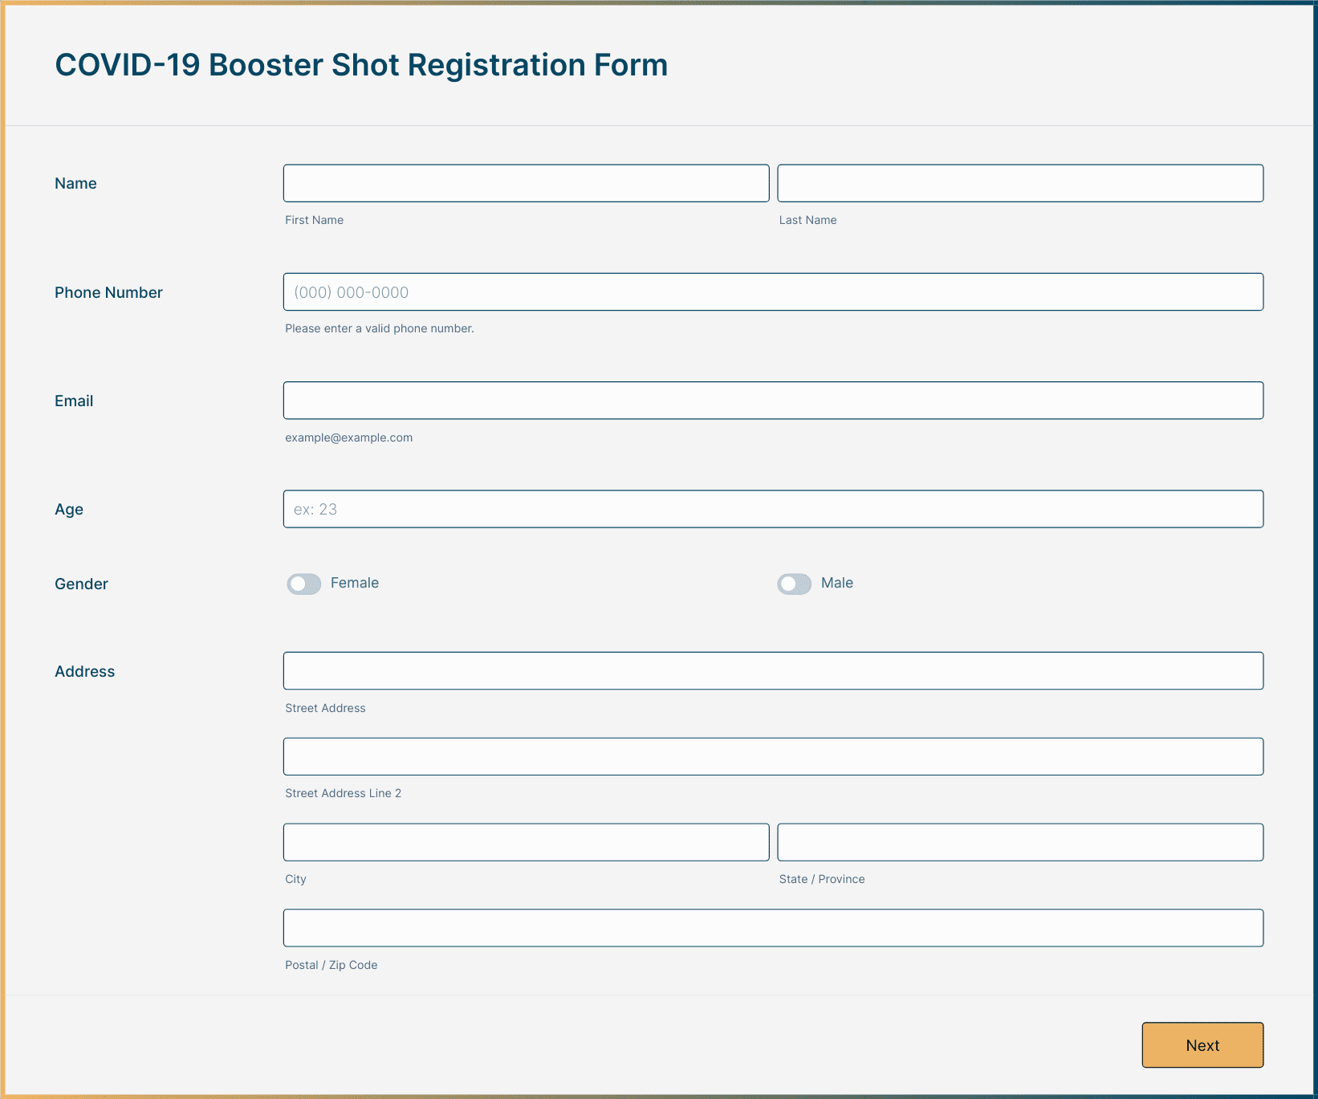Click the Street Address field

[773, 671]
